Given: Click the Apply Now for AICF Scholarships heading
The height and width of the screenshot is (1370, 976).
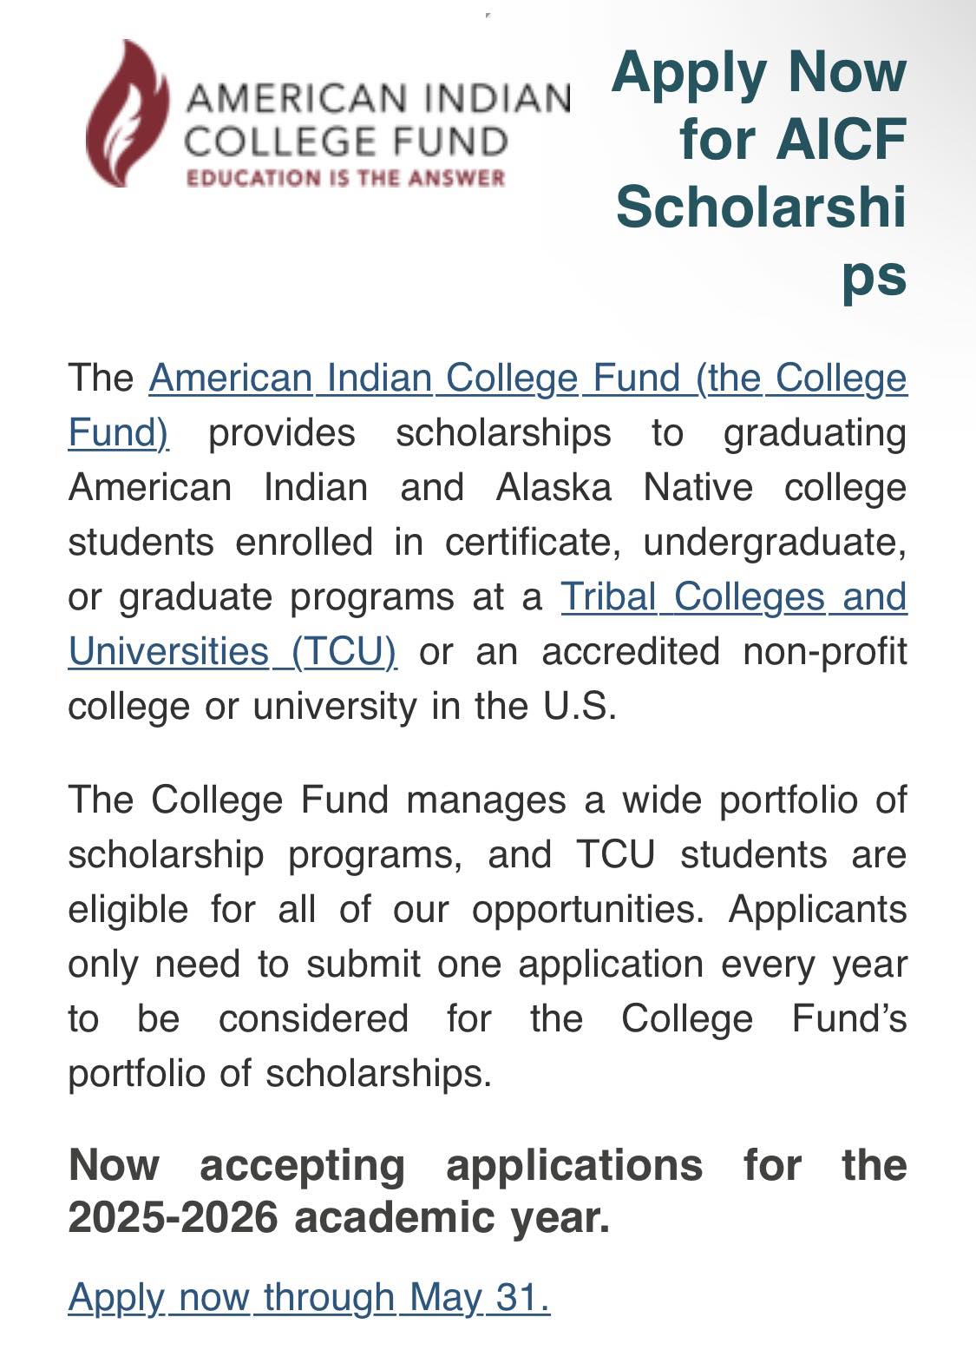Looking at the screenshot, I should [760, 173].
